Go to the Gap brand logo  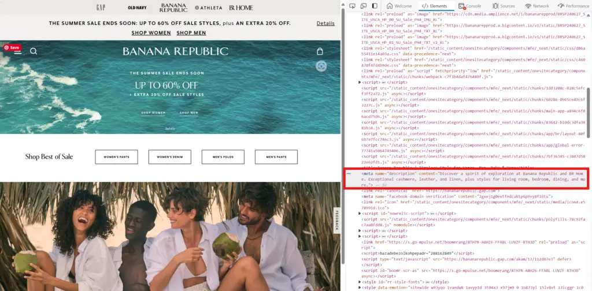(x=101, y=7)
